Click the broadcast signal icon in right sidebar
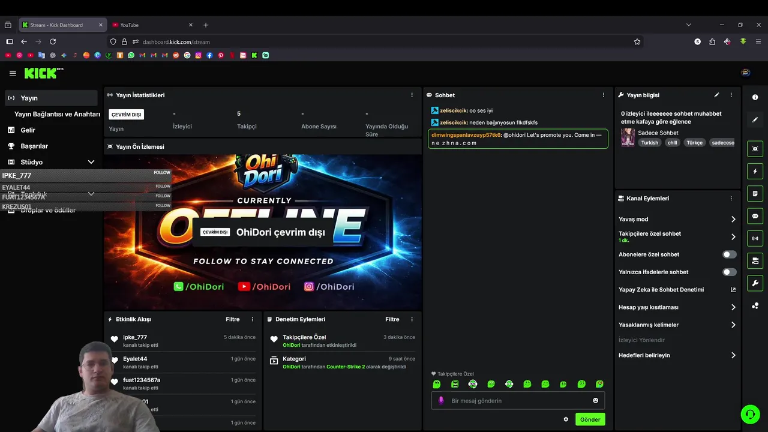 click(x=755, y=238)
